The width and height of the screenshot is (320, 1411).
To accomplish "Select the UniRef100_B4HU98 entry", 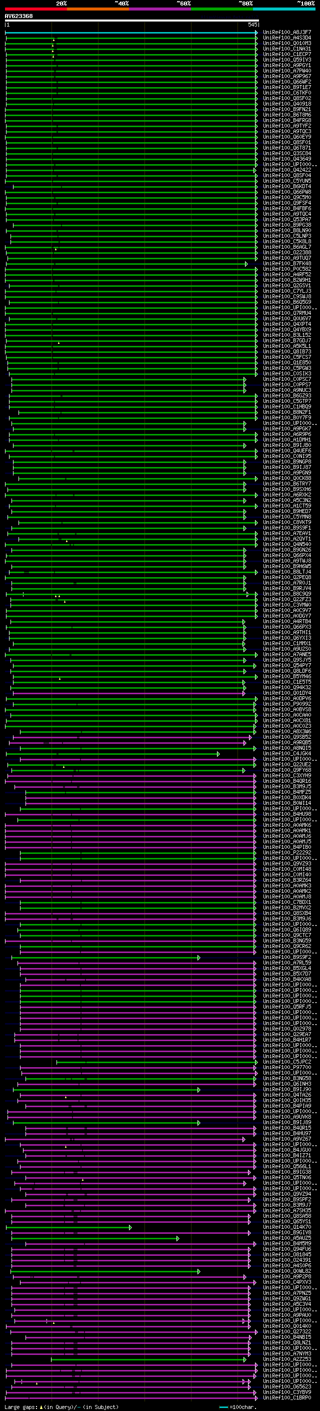I will 286,814.
